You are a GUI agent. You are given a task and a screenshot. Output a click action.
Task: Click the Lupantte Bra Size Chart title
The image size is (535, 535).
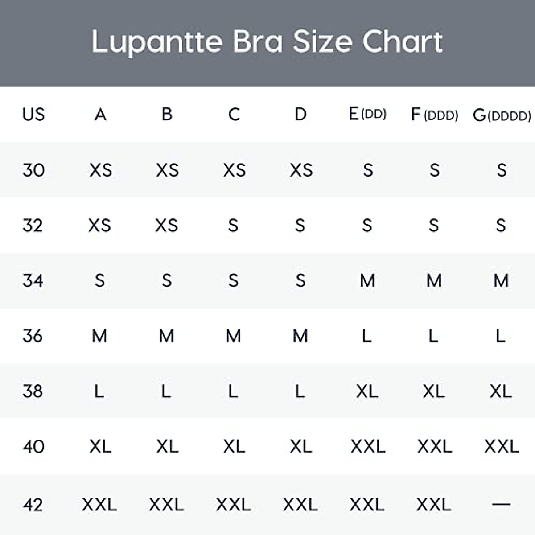click(x=267, y=42)
